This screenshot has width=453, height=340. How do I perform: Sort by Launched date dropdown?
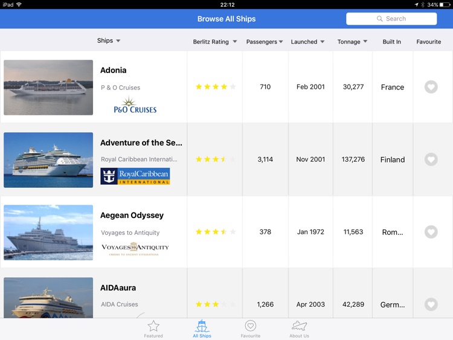point(307,42)
